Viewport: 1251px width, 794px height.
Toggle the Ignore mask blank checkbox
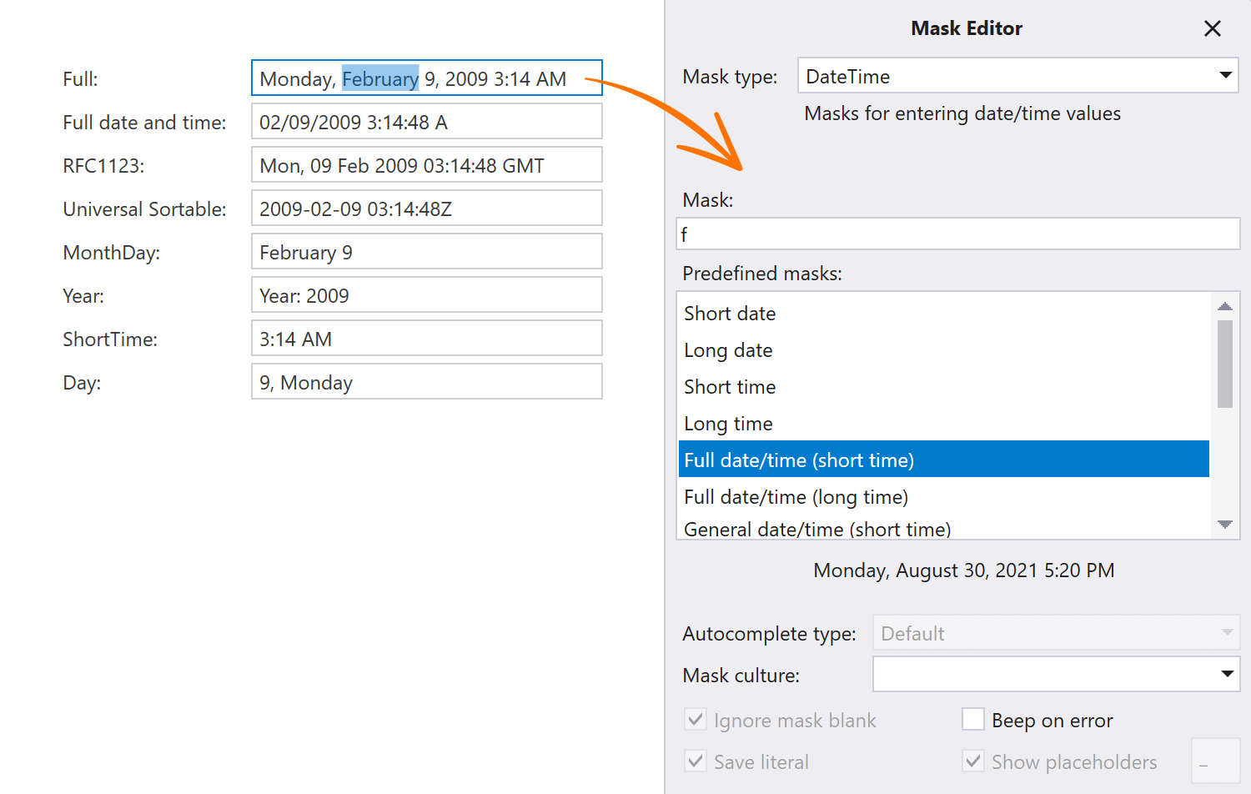[x=696, y=720]
